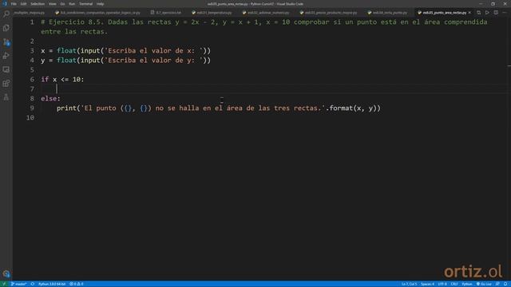Click the Go Live server button
The width and height of the screenshot is (511, 287).
[484, 284]
